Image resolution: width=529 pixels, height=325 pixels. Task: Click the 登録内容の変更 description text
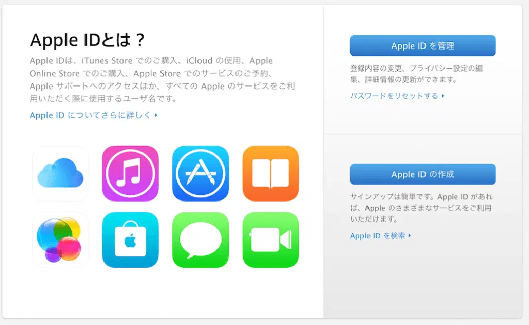(417, 73)
